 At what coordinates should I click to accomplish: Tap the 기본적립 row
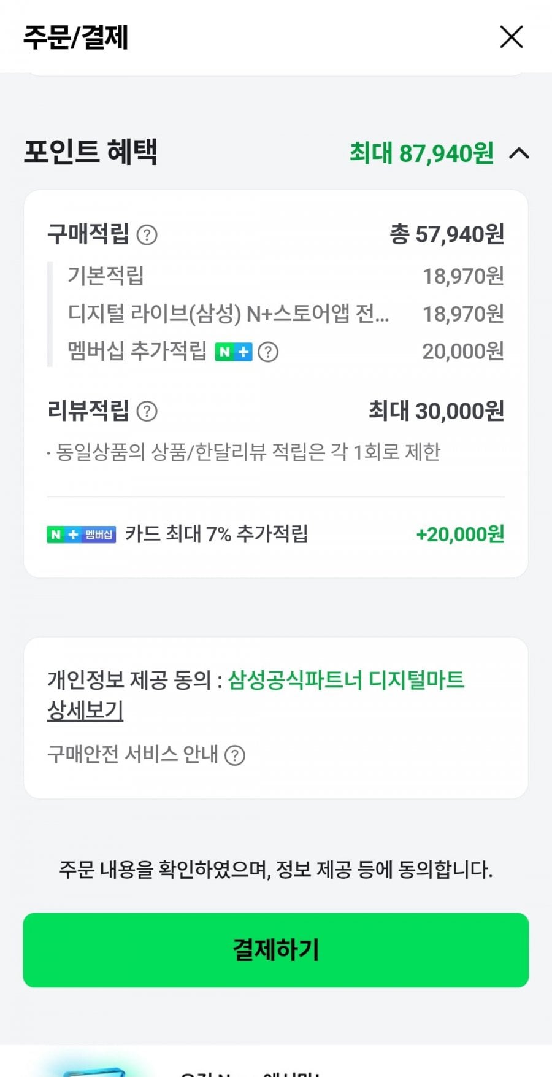pos(105,276)
